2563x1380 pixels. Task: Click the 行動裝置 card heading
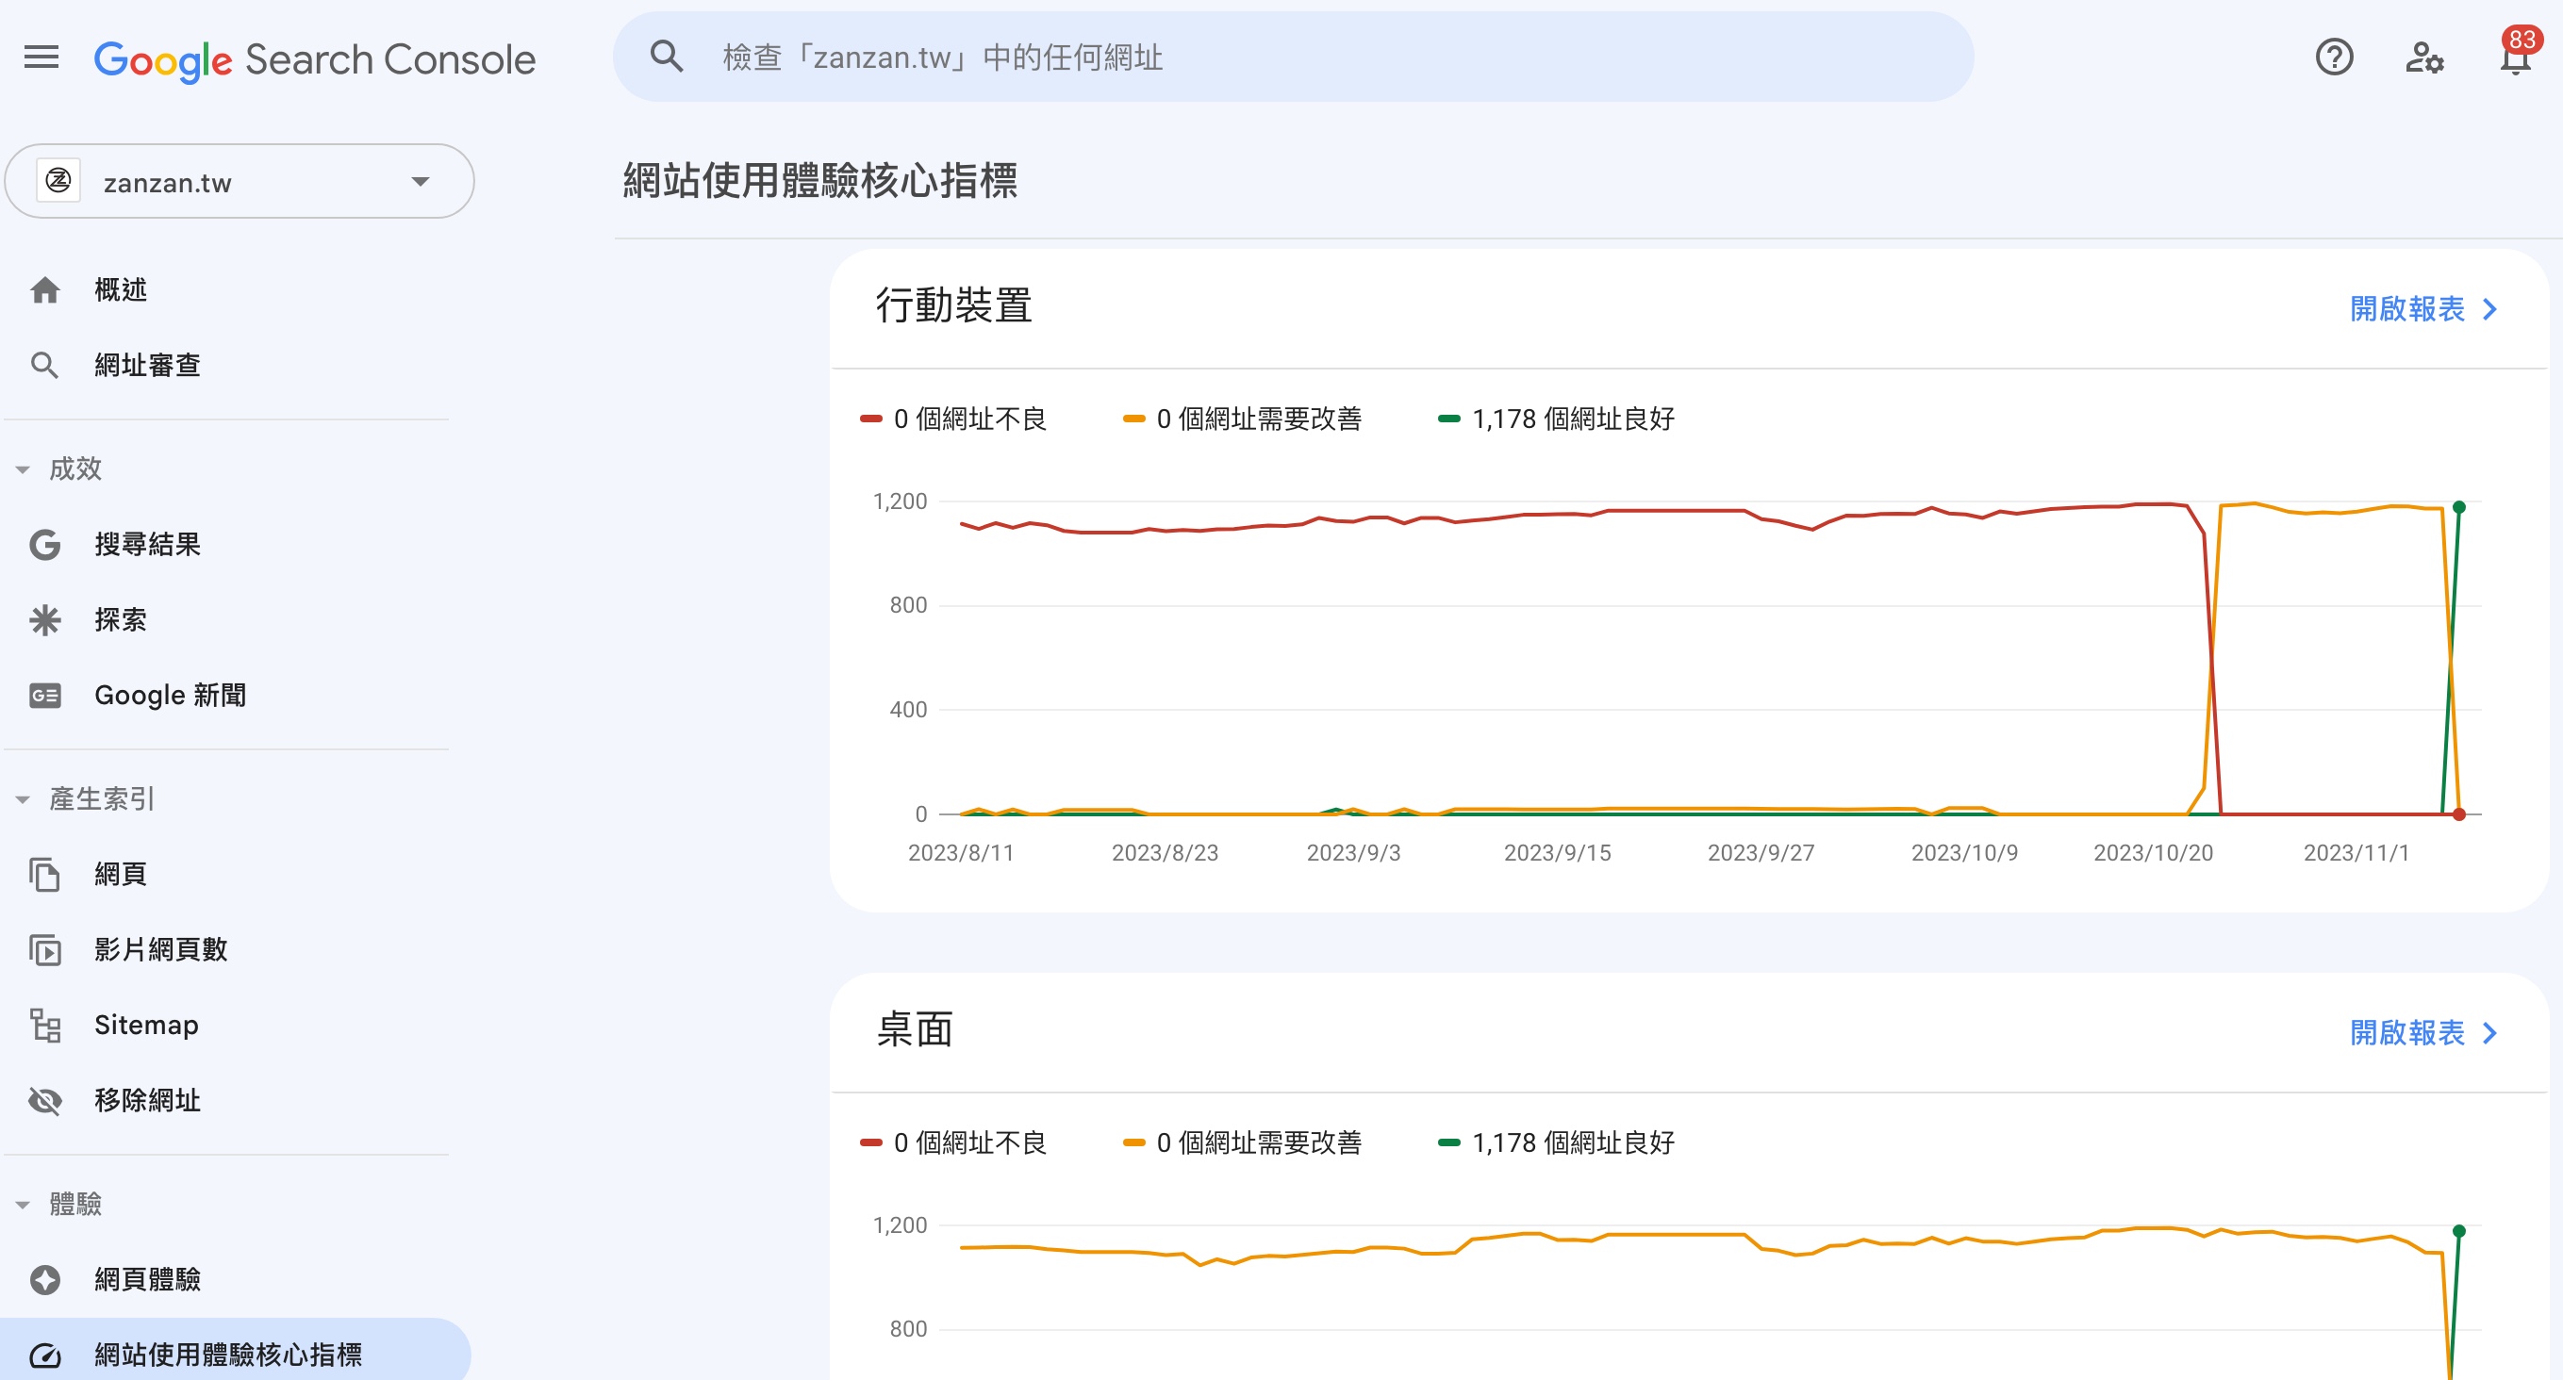[x=953, y=306]
